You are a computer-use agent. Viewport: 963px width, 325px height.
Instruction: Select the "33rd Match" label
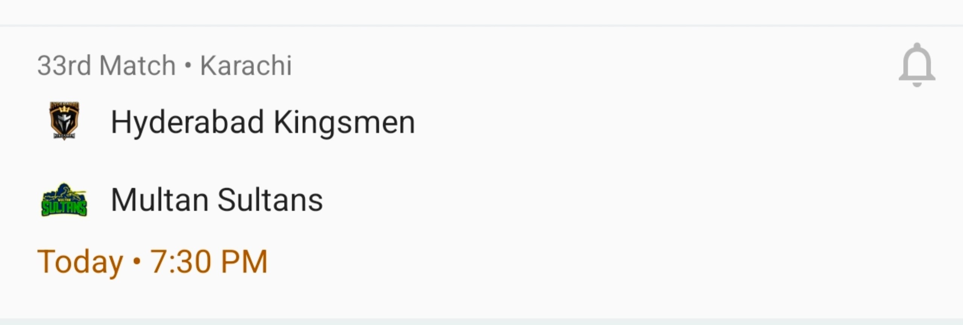point(106,66)
